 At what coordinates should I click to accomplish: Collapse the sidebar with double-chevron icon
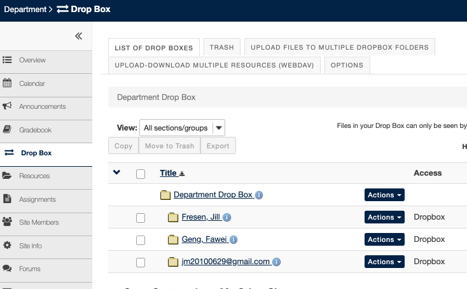[78, 36]
